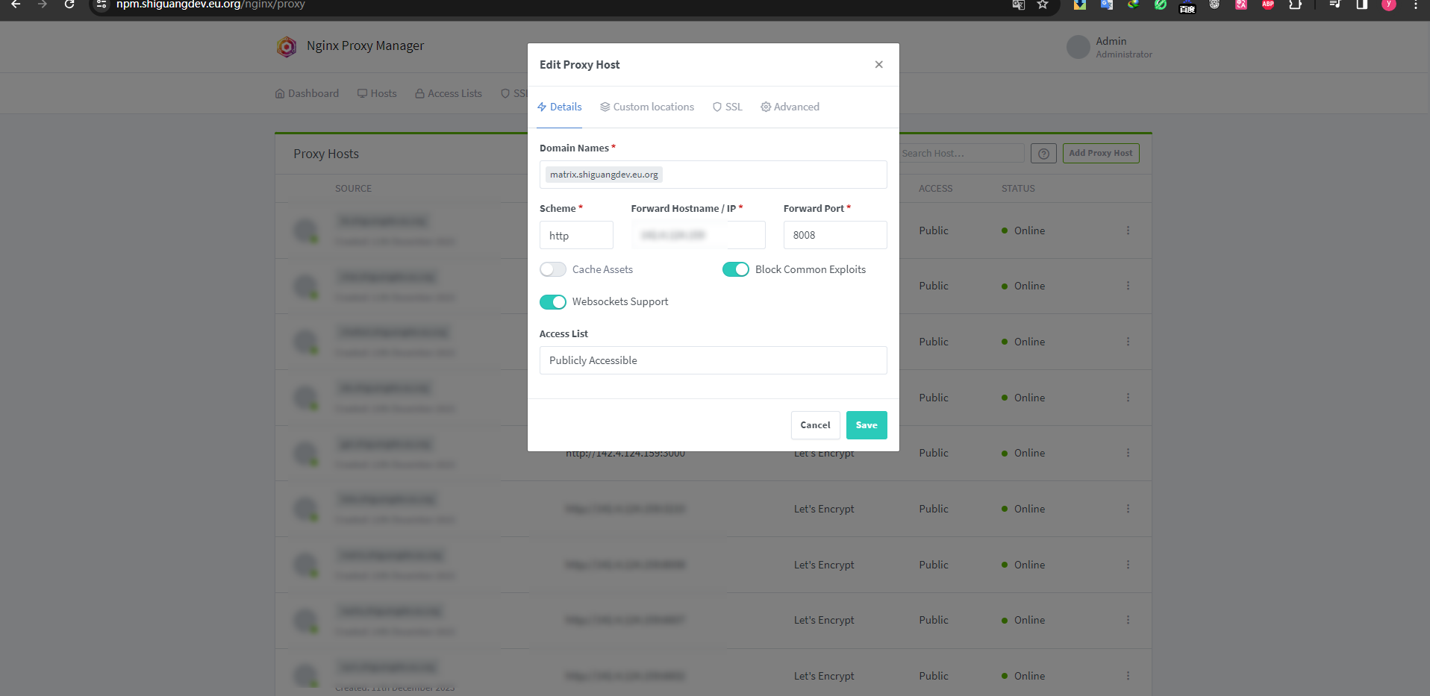Open the Advanced tab
This screenshot has width=1430, height=696.
coord(790,107)
